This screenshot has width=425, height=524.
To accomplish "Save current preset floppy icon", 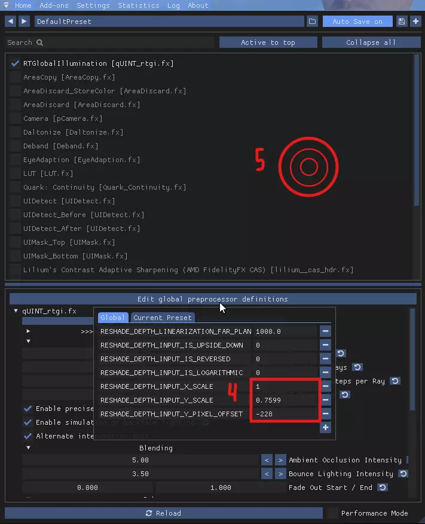I will [x=402, y=22].
